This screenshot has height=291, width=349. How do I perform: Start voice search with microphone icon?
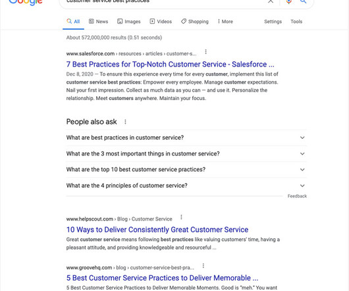[288, 1]
